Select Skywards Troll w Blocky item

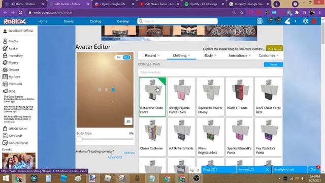210,97
